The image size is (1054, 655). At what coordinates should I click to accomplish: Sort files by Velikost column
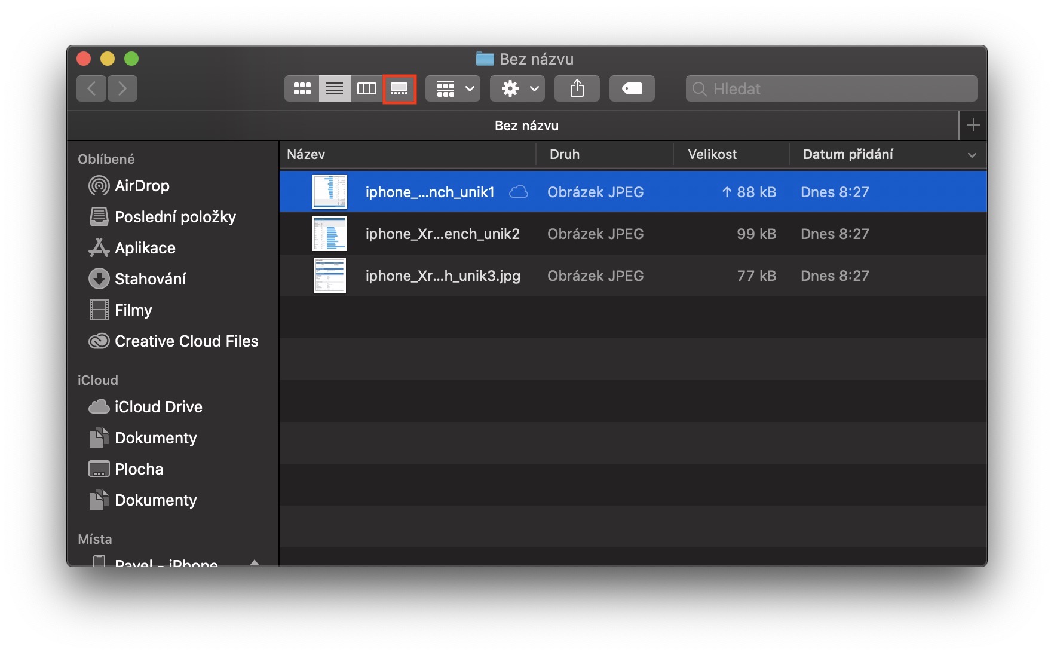tap(712, 154)
